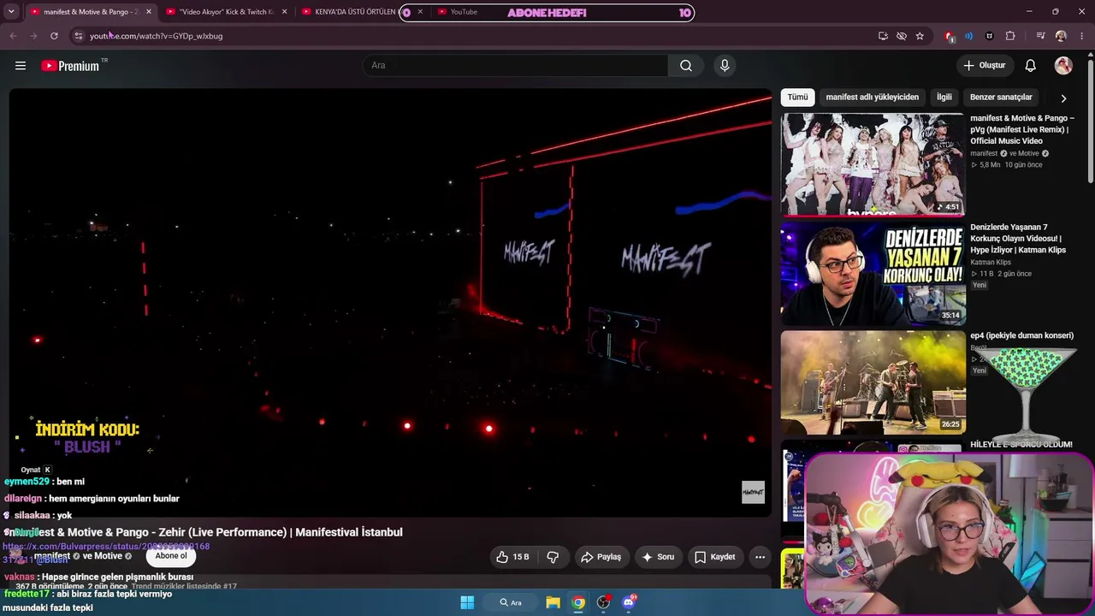Save the video with "Kaydet"
The width and height of the screenshot is (1095, 616).
click(x=715, y=557)
